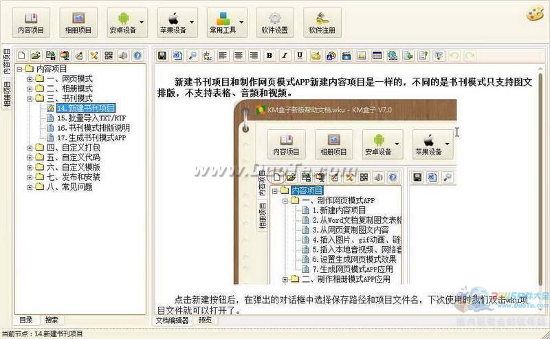Click the page with green right arrow icon
Screen dimensions: 550x339
point(408,56)
